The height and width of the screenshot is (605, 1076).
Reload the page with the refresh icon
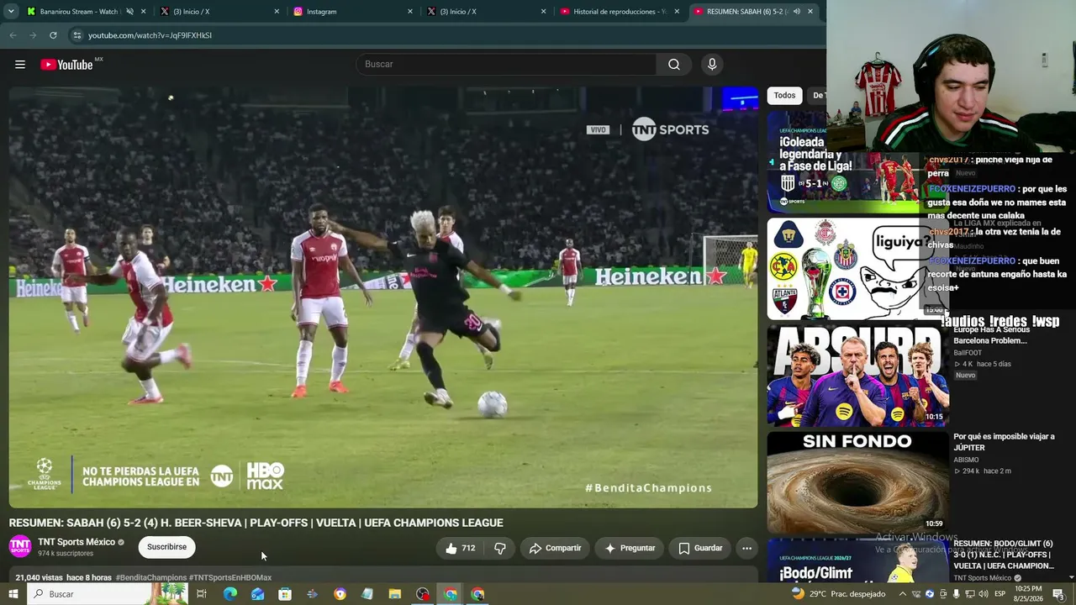(x=53, y=35)
